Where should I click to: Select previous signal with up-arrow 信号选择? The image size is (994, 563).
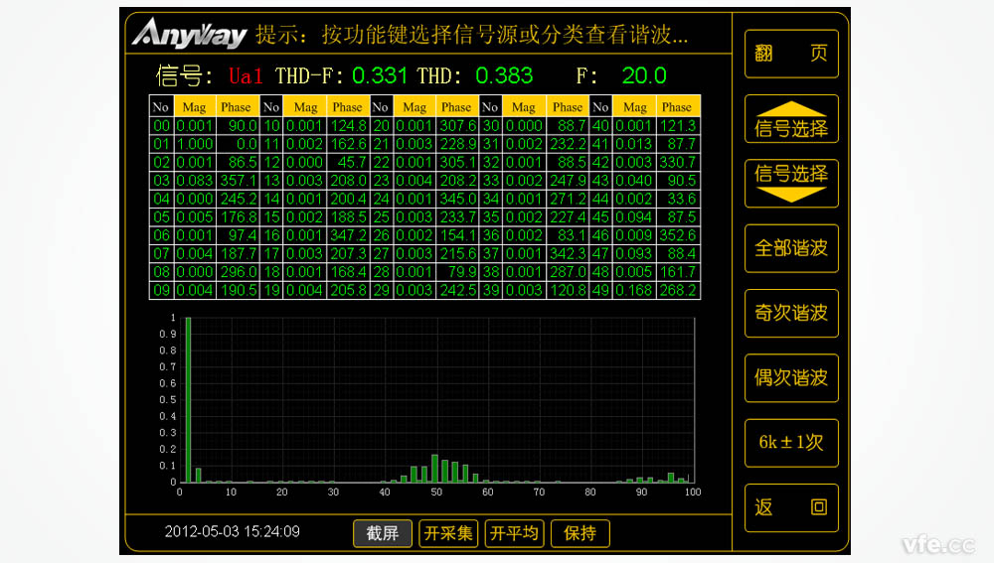coord(791,119)
